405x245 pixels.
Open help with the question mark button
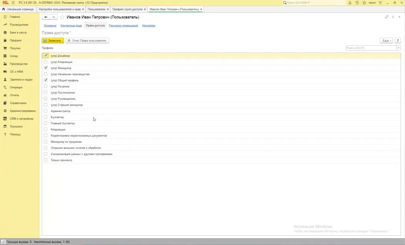398,41
